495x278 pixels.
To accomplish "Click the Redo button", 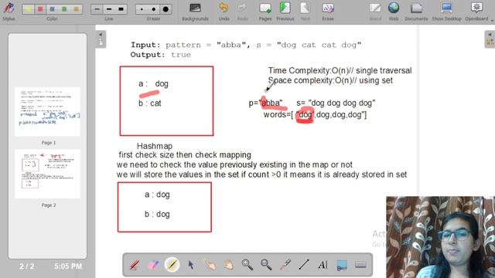I will click(x=242, y=12).
